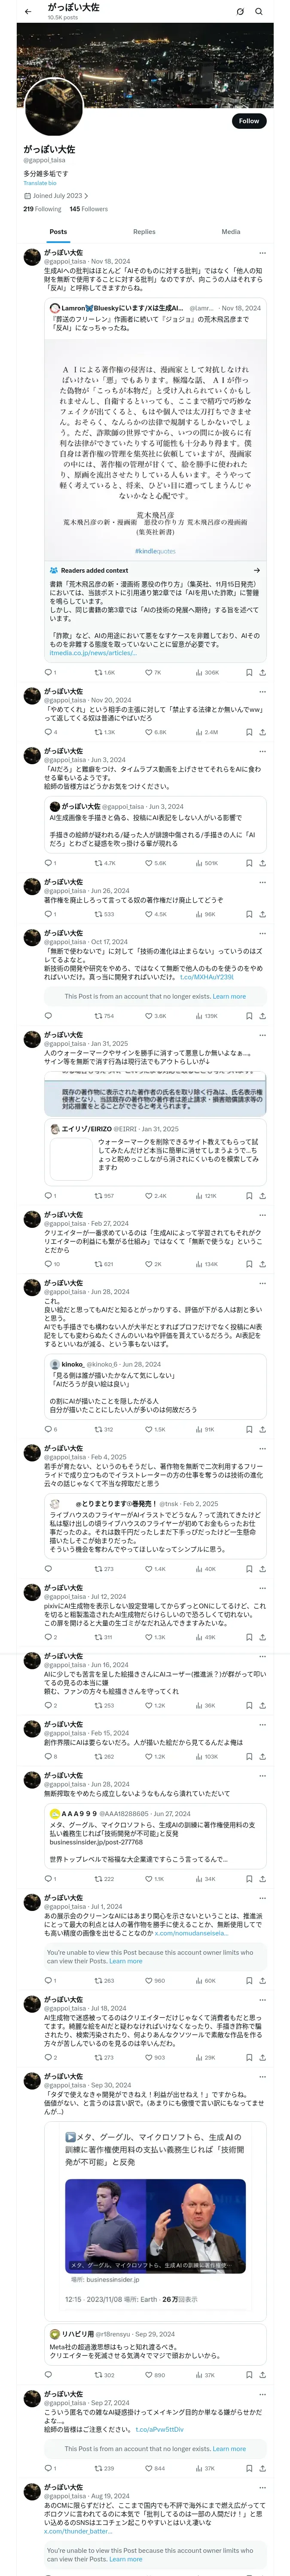This screenshot has width=290, height=2576.
Task: Select the Posts tab
Action: pos(59,232)
